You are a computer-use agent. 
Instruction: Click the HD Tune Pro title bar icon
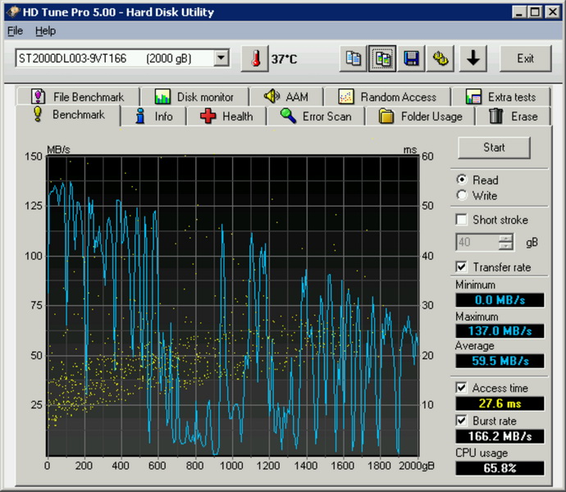point(13,12)
